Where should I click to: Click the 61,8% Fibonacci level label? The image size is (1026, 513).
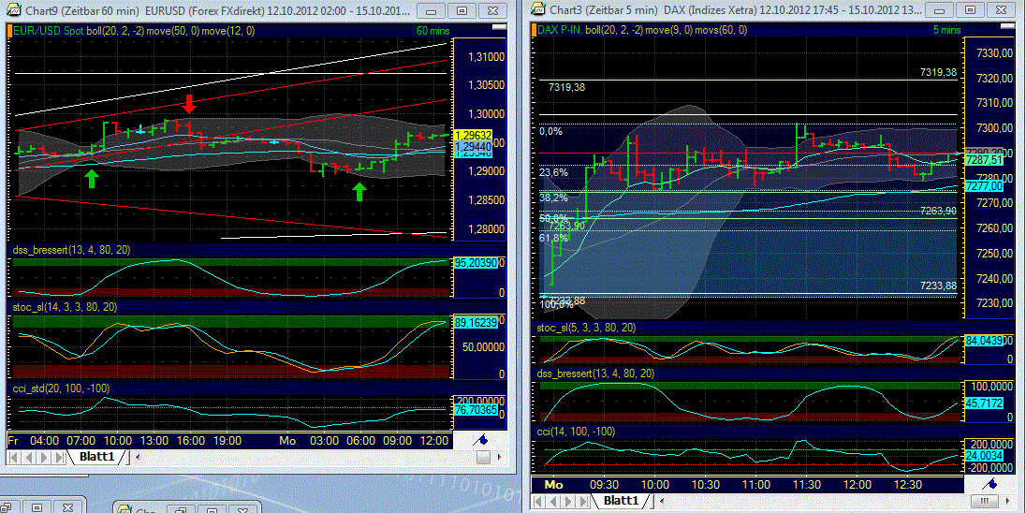point(553,238)
